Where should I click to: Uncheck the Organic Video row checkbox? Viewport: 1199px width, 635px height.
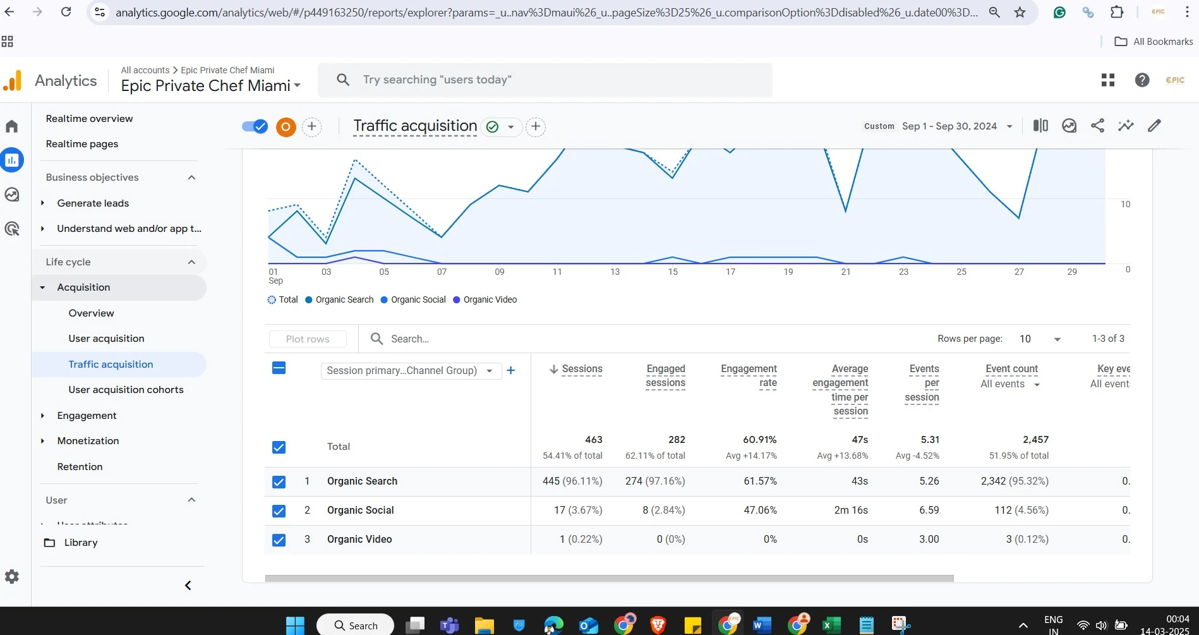pos(279,540)
